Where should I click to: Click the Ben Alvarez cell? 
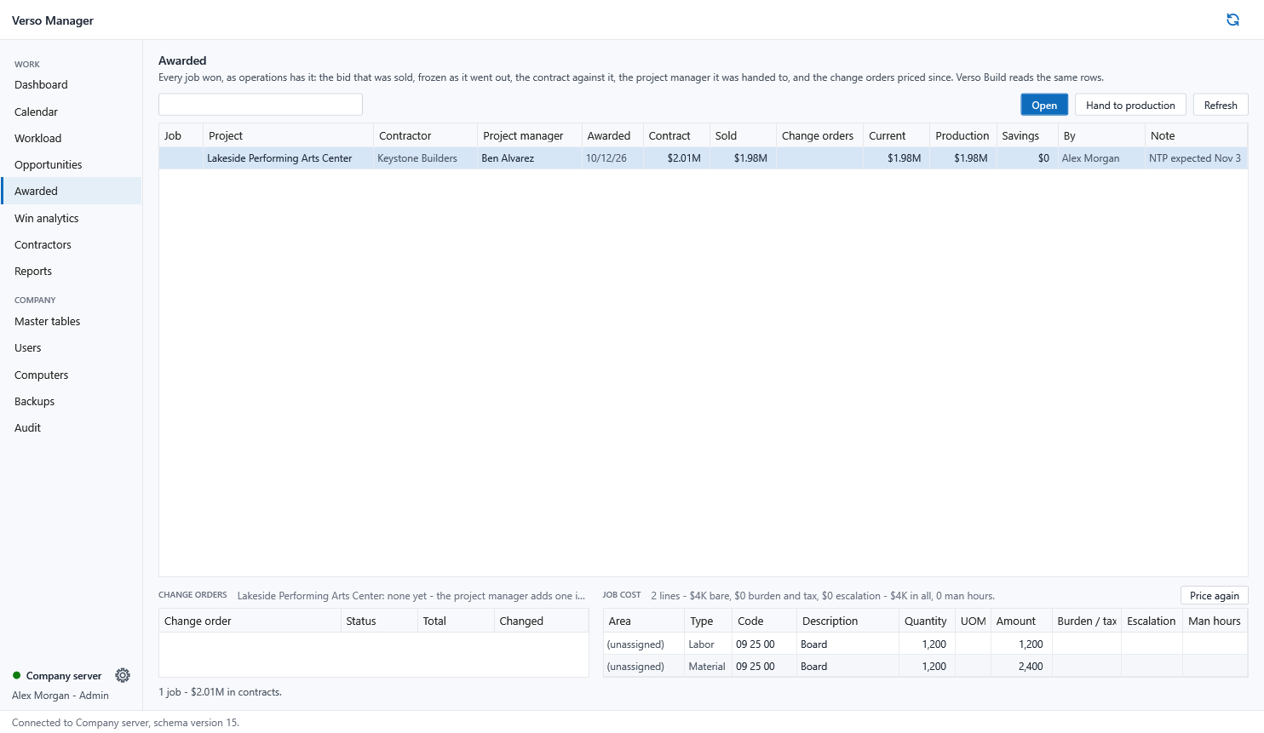point(529,158)
